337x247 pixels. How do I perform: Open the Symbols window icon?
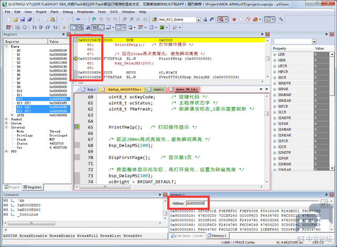click(88, 27)
